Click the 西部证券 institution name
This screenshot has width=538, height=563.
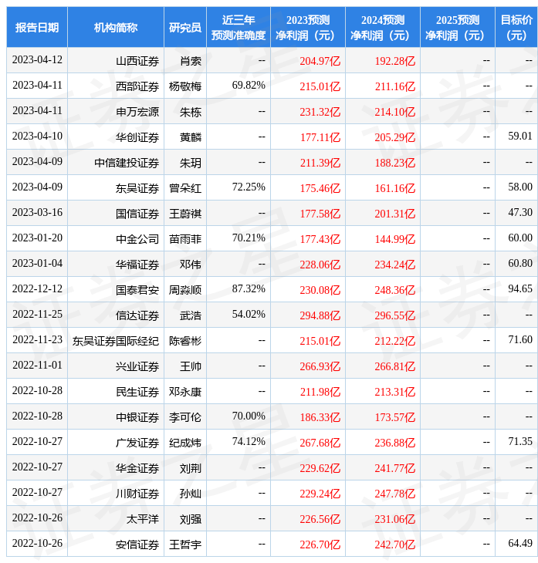click(137, 86)
